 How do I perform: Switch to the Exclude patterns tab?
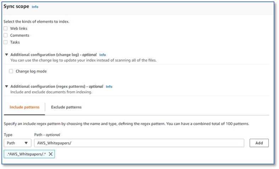(66, 107)
